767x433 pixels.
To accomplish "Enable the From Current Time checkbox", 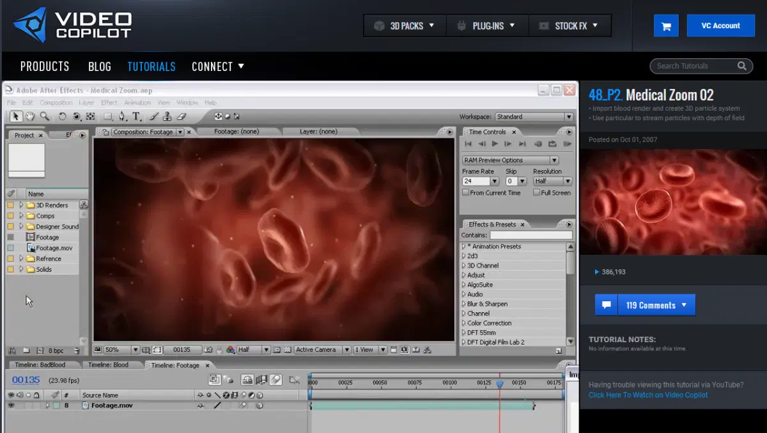I will (x=466, y=193).
